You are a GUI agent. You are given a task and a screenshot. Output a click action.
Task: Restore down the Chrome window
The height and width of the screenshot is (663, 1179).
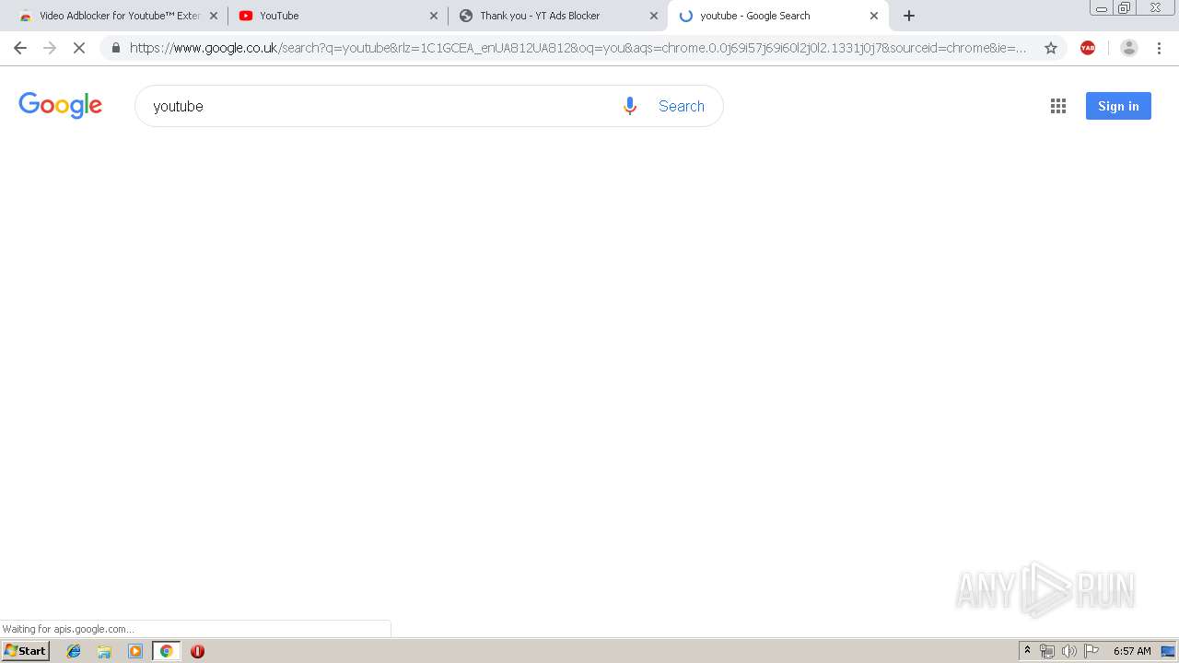(1125, 8)
